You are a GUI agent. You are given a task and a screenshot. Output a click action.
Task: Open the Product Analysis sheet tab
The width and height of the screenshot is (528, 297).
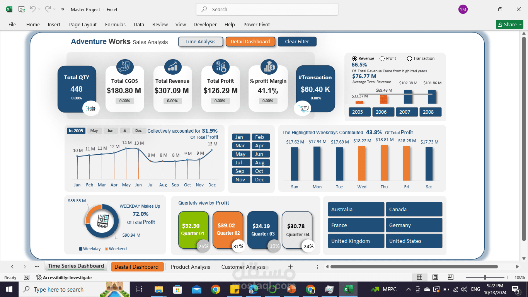[191, 267]
